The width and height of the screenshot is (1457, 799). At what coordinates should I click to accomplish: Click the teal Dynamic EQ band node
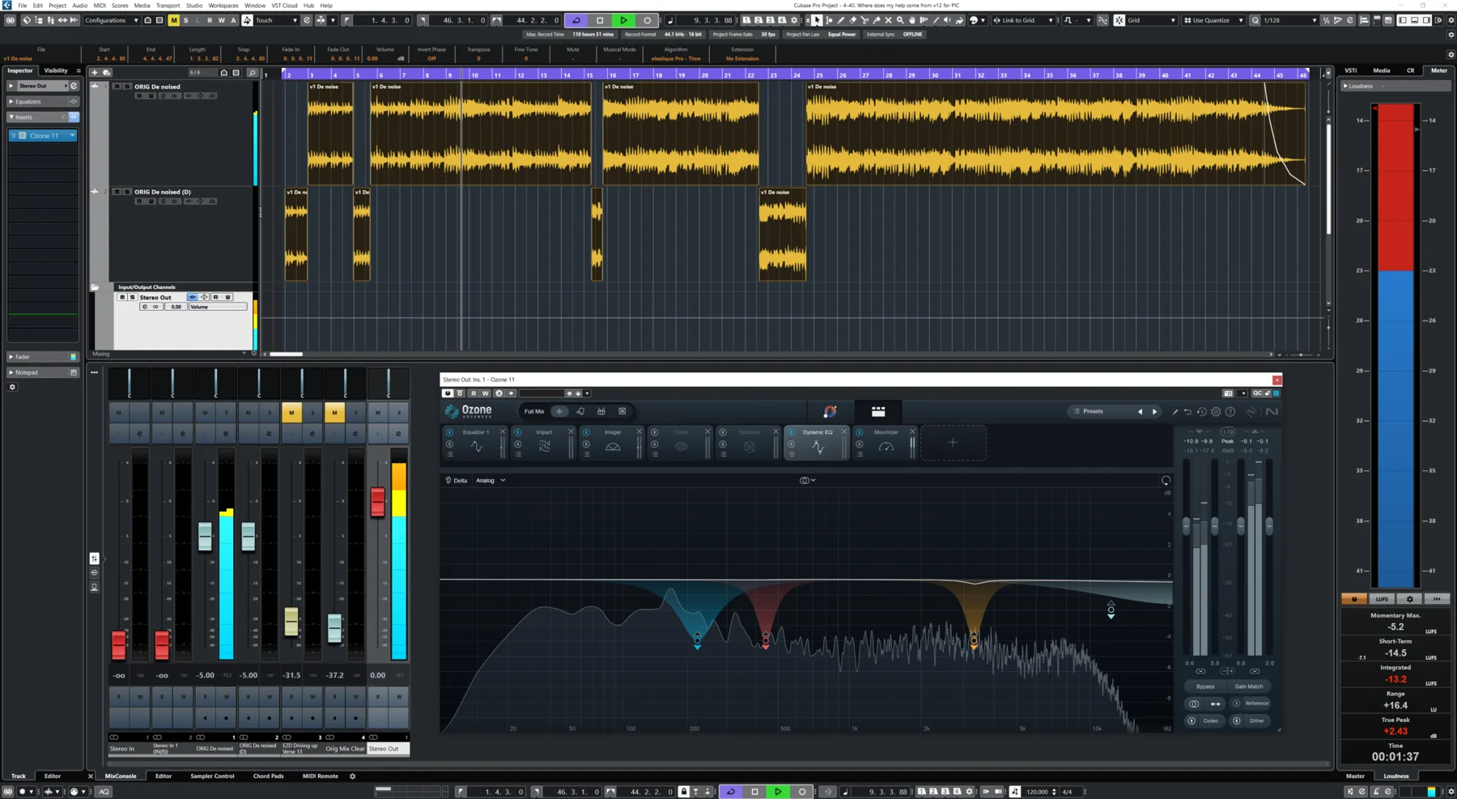[697, 640]
